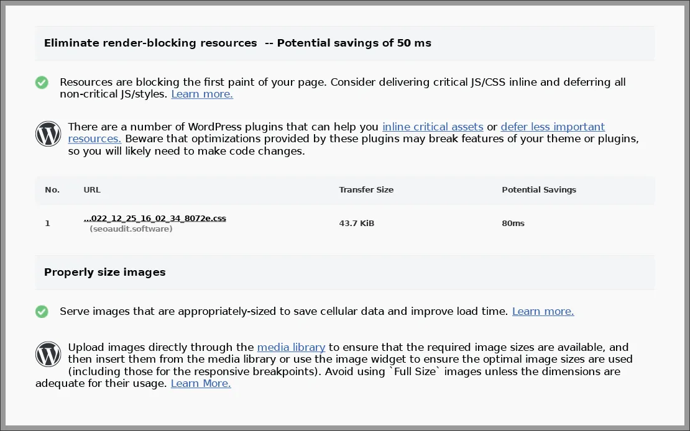Click the green checkmark beside serve images text
690x431 pixels.
42,311
